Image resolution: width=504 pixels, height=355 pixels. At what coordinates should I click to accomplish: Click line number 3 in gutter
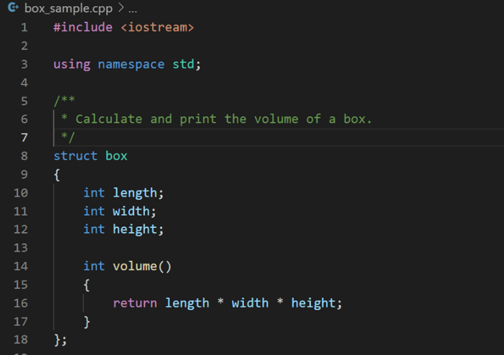point(24,64)
